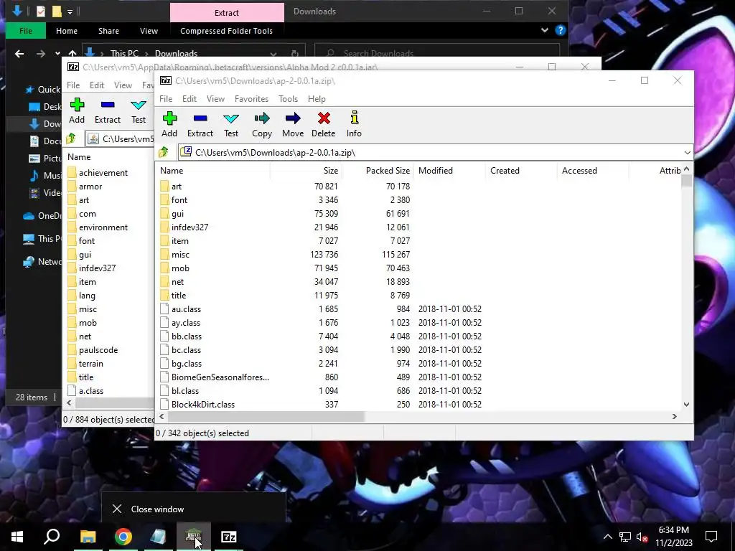
Task: Click Extract icon in the Alpha Mod jar window
Action: [108, 105]
